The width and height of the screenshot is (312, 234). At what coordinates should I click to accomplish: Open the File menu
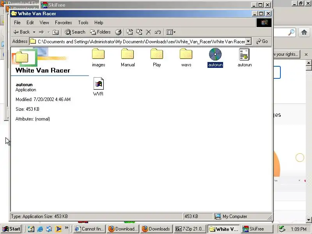(x=17, y=23)
